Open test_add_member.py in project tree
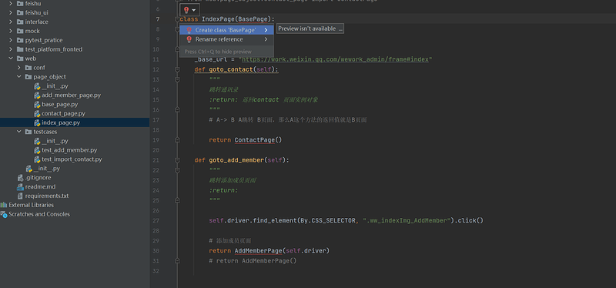 point(69,150)
